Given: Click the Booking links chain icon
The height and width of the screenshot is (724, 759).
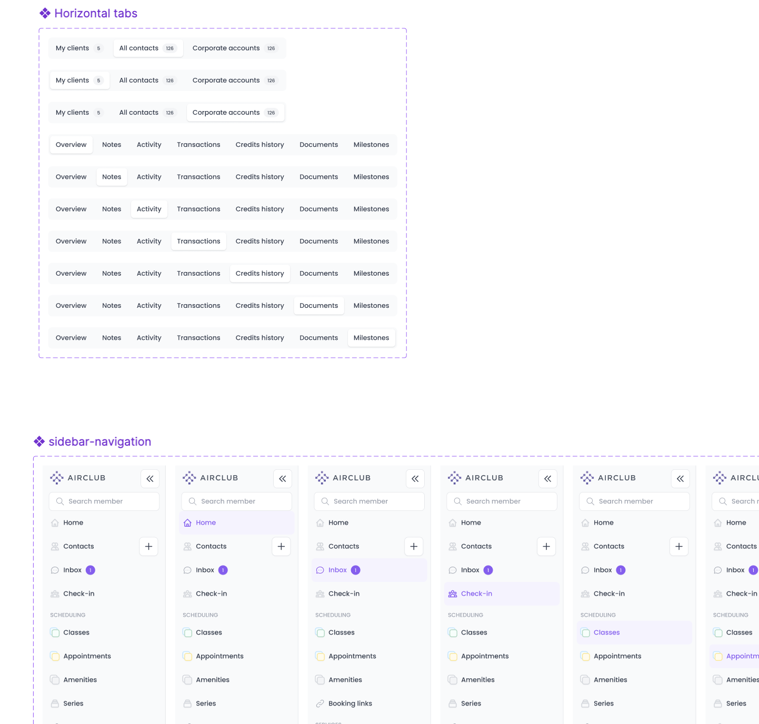Looking at the screenshot, I should [x=320, y=703].
